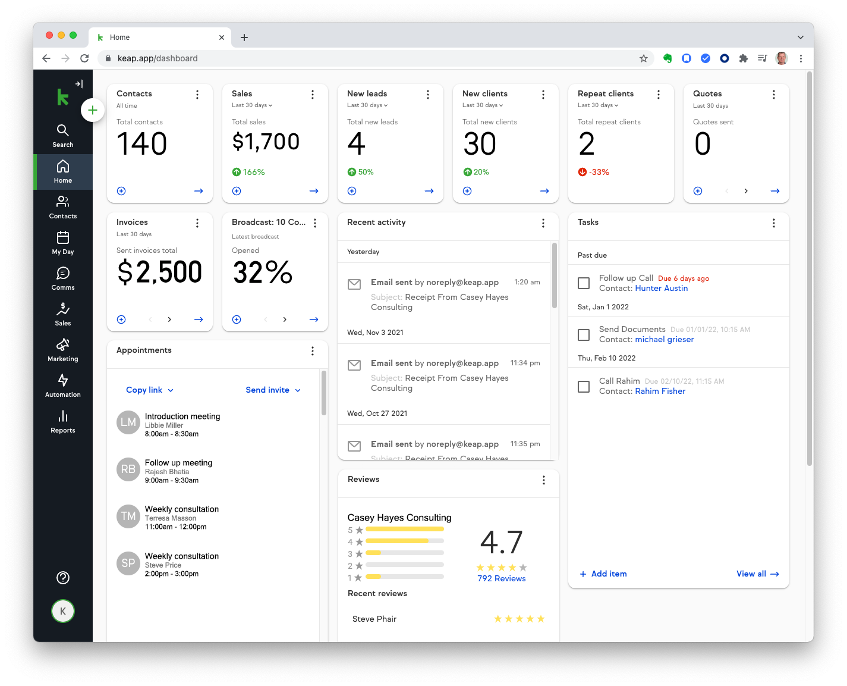Open the K user profile avatar
847x686 pixels.
tap(63, 611)
